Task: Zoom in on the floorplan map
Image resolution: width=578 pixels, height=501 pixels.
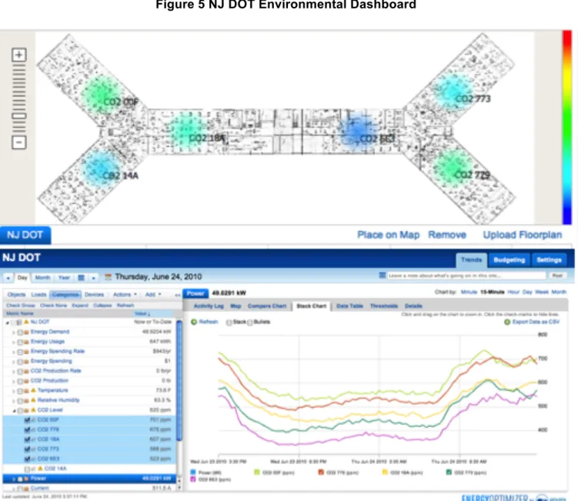Action: point(19,55)
